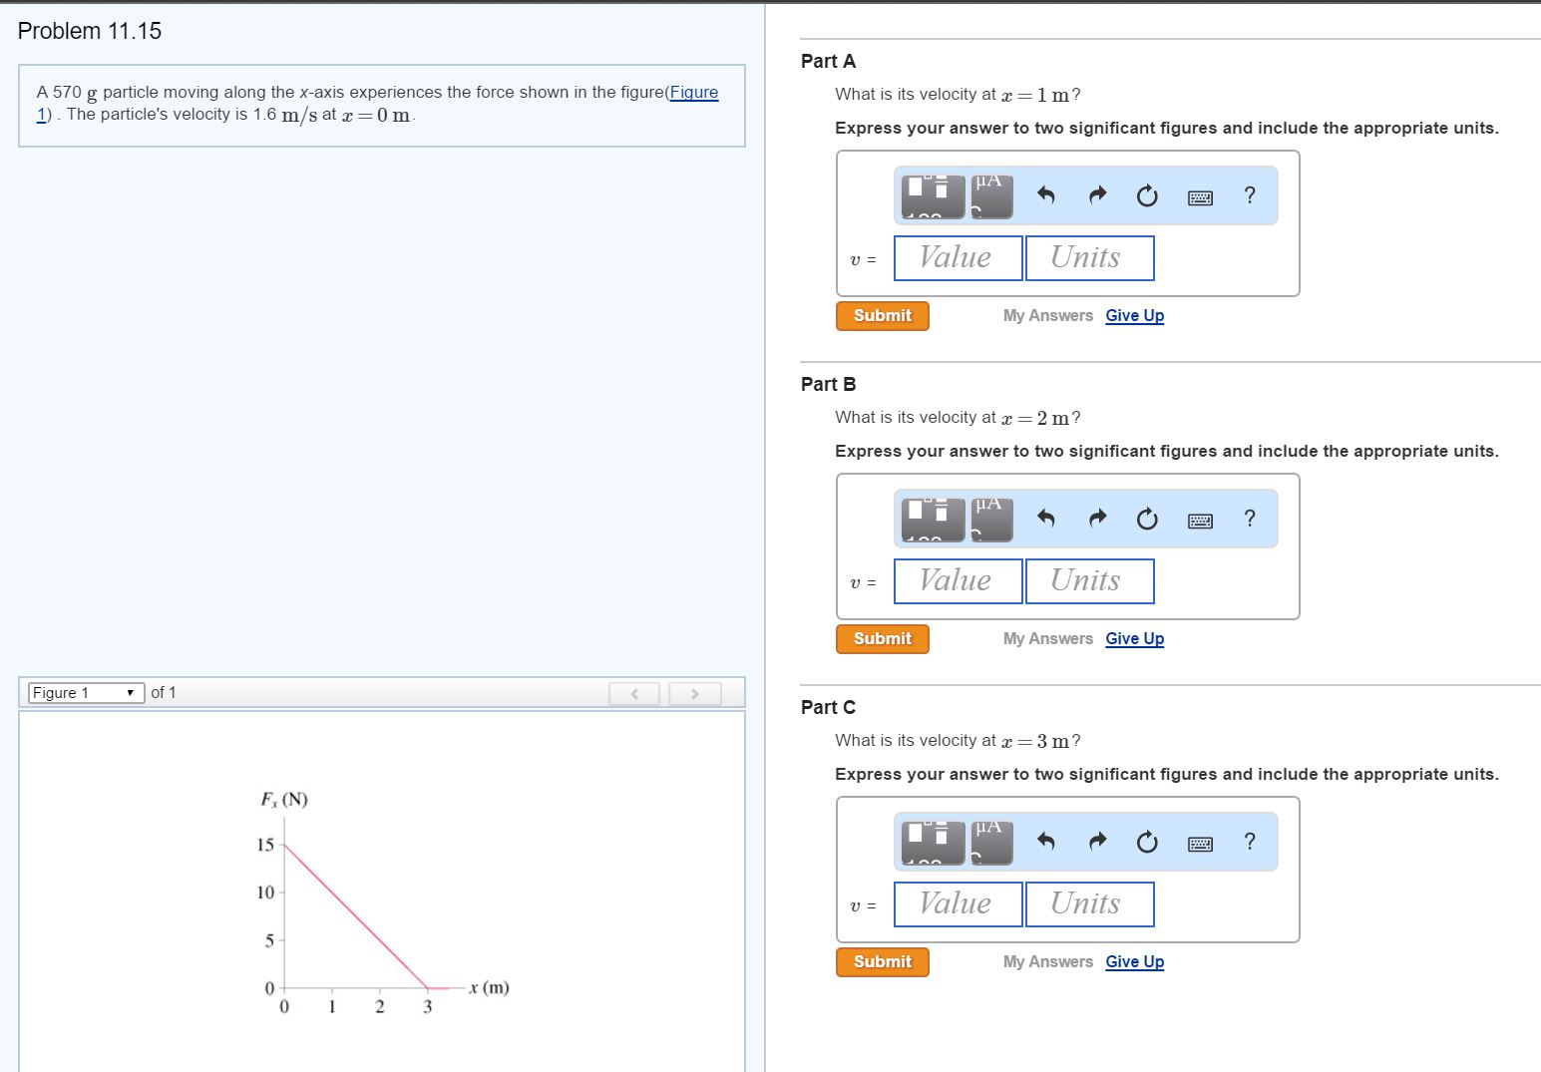Open keyboard shortcuts icon in Part A
Image resolution: width=1541 pixels, height=1072 pixels.
(x=1200, y=197)
